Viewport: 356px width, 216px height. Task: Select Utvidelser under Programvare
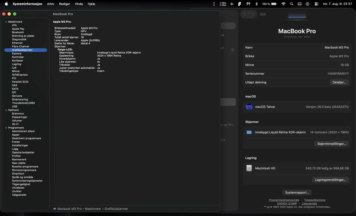[18, 188]
